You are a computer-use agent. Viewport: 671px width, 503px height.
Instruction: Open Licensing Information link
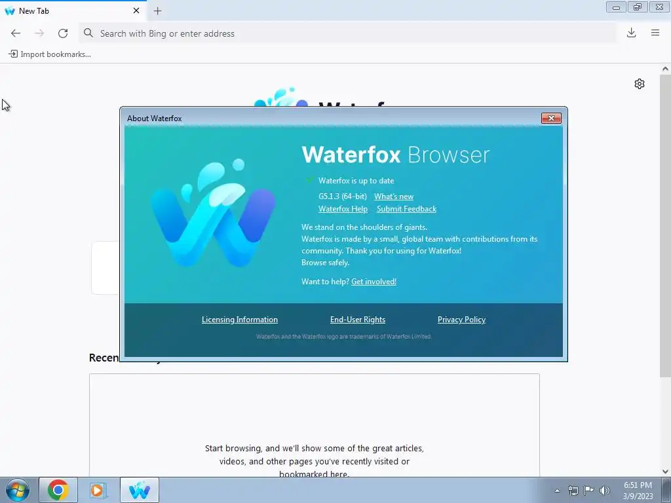tap(240, 320)
